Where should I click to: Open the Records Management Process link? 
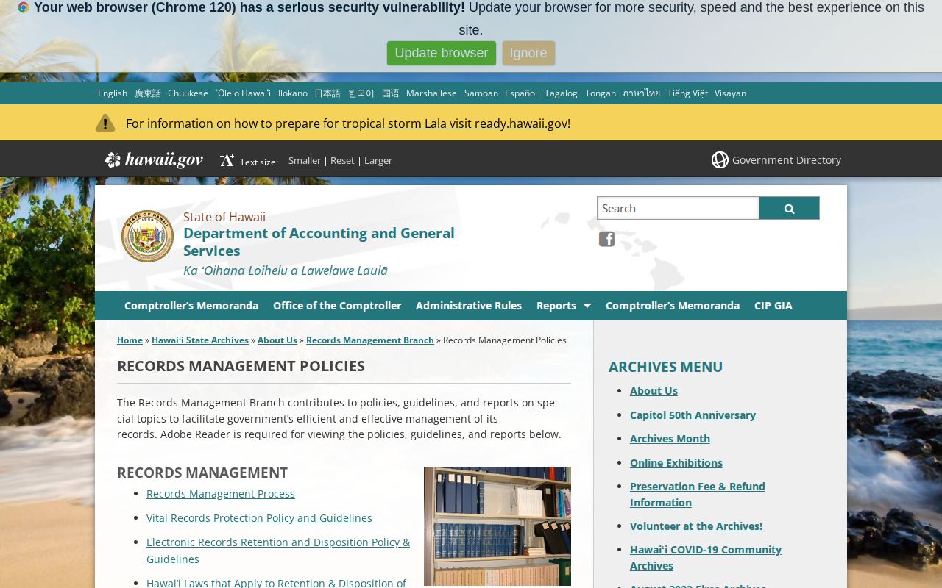(x=221, y=494)
